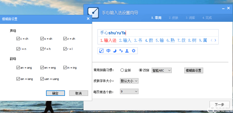Image resolution: width=233 pixels, height=113 pixels.
Task: Go to the previous candidate page arrow
Action: click(x=212, y=40)
